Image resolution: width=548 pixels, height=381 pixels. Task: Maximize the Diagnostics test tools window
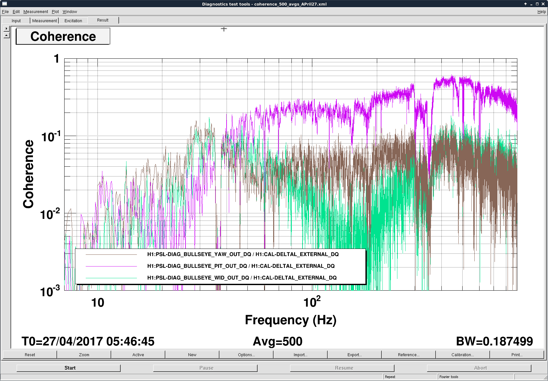tap(537, 4)
